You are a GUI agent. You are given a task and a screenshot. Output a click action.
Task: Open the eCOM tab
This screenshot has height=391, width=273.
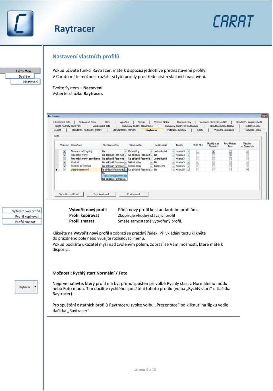pyautogui.click(x=58, y=130)
